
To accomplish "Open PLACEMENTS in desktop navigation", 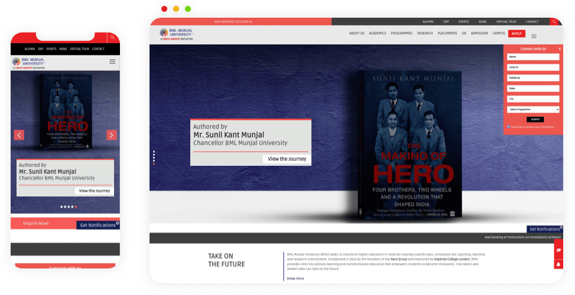I will pyautogui.click(x=447, y=33).
